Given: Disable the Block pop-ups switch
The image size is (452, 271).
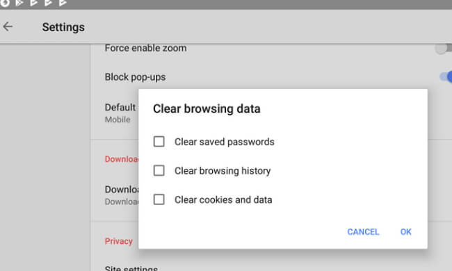Looking at the screenshot, I should [x=446, y=77].
